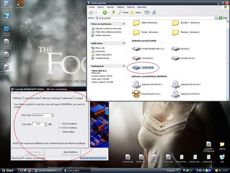Switch to the Memory Settings tab
This screenshot has width=230, height=173.
pos(51,98)
